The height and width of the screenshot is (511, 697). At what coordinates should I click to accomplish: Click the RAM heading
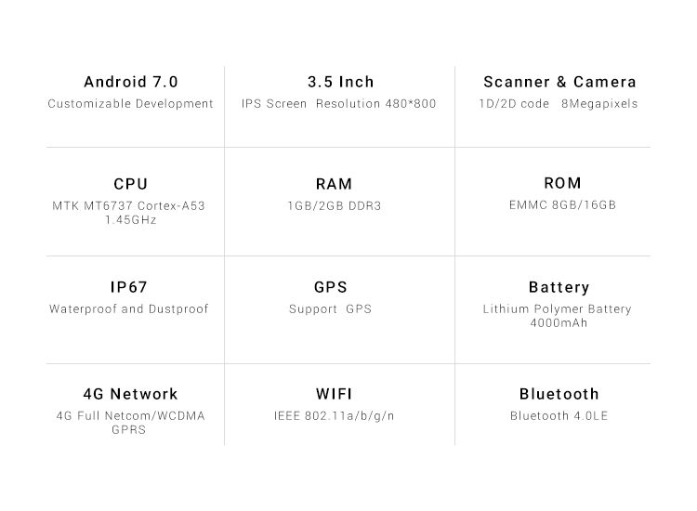(x=334, y=184)
